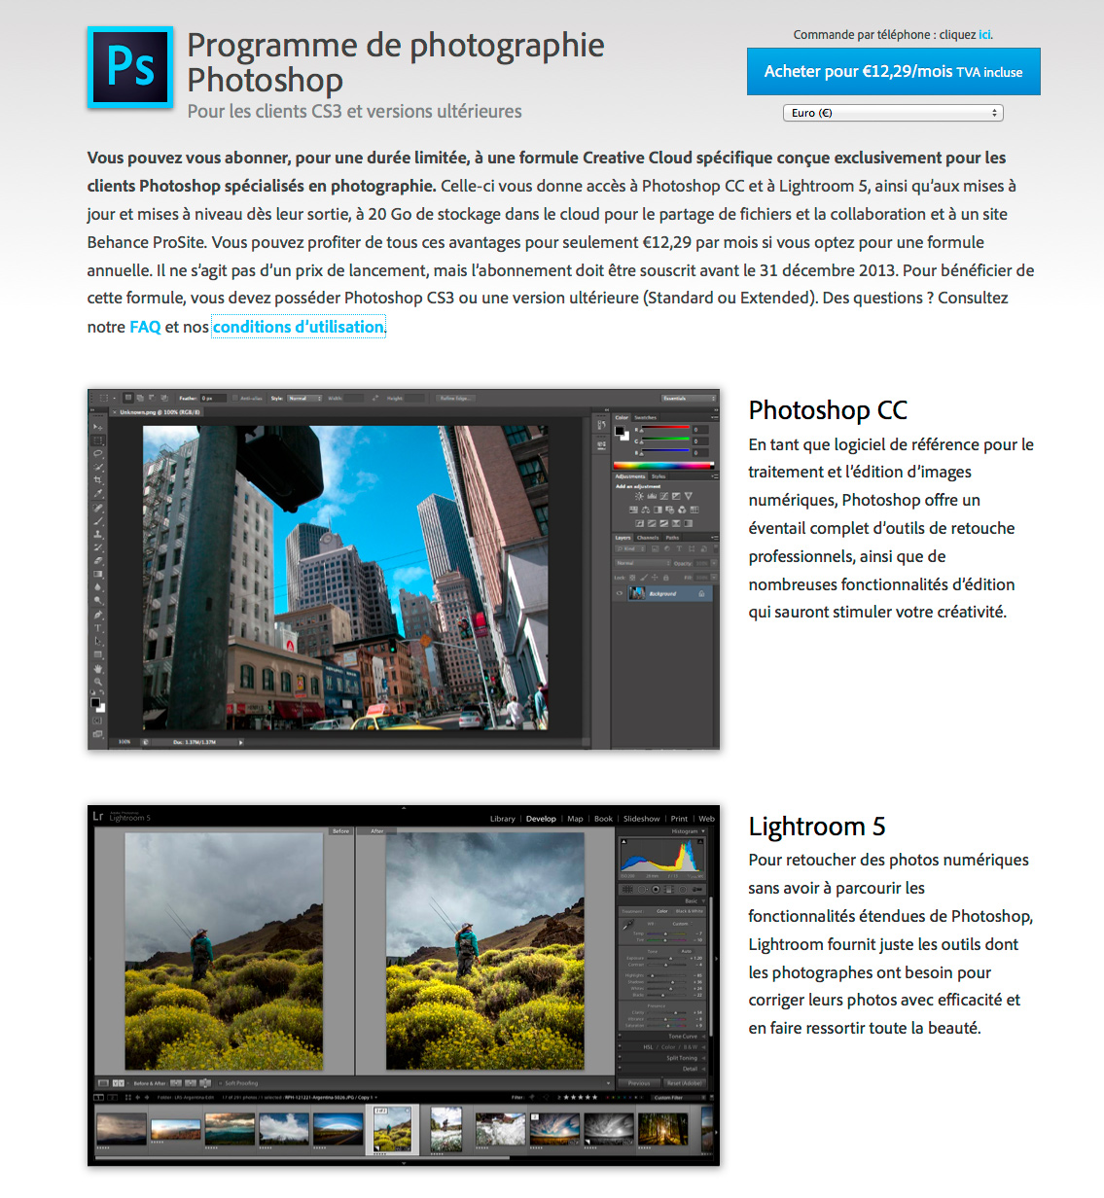Add a Brightness/Contrast adjustment in Photoshop

639,496
